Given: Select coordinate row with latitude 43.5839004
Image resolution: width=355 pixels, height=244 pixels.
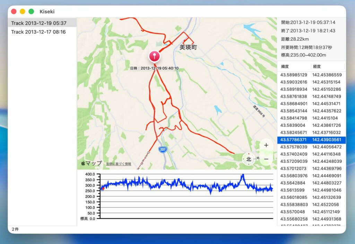Looking at the screenshot, I should (311, 125).
